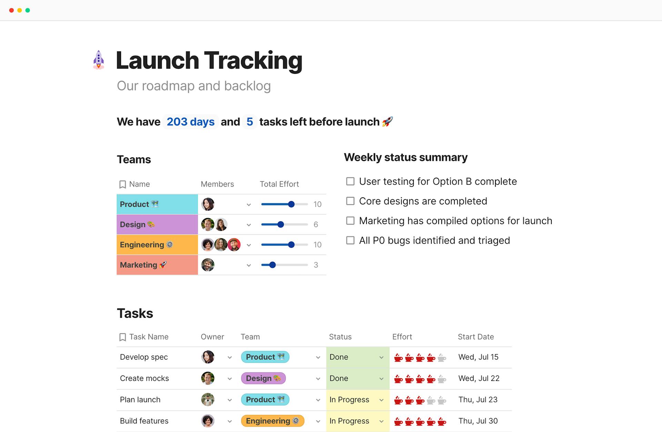The height and width of the screenshot is (432, 662).
Task: Open the Team dropdown for Build features
Action: point(318,421)
